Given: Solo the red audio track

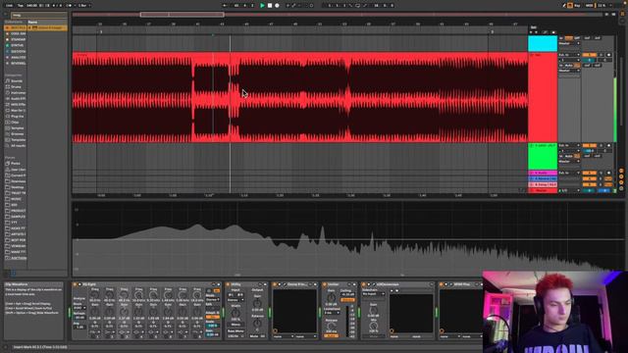Looking at the screenshot, I should point(601,55).
